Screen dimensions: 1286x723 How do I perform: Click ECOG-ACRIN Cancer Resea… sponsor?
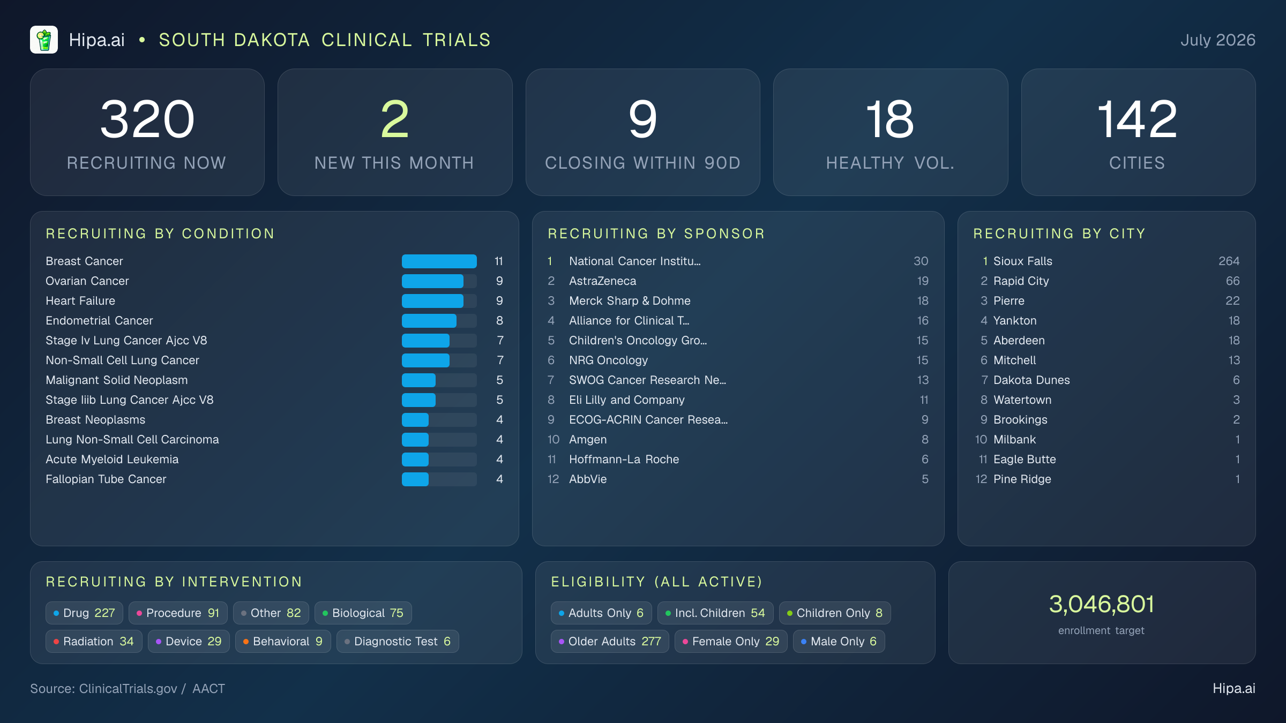point(738,420)
